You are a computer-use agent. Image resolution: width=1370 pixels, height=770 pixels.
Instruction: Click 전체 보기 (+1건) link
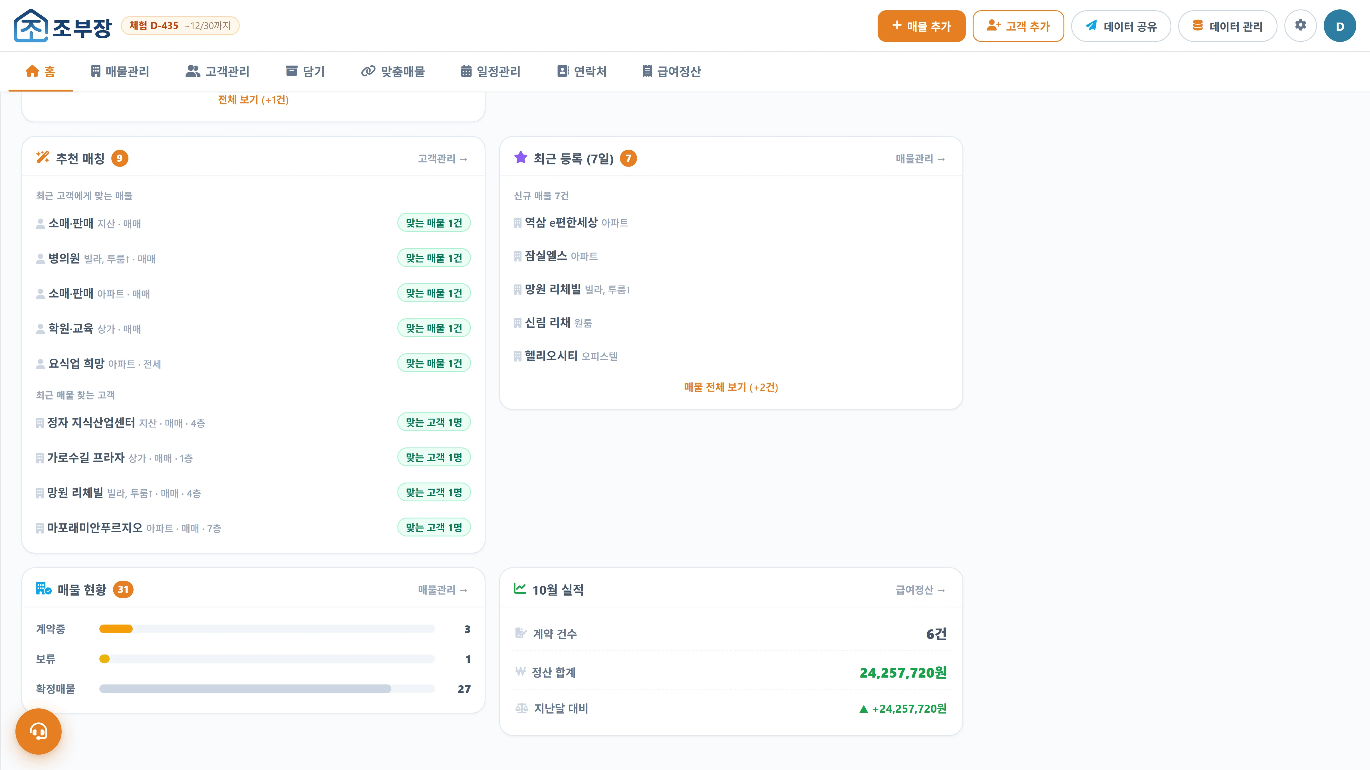point(253,100)
